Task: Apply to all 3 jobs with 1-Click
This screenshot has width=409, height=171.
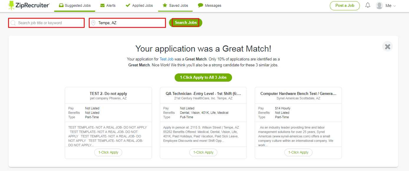Action: coord(203,78)
